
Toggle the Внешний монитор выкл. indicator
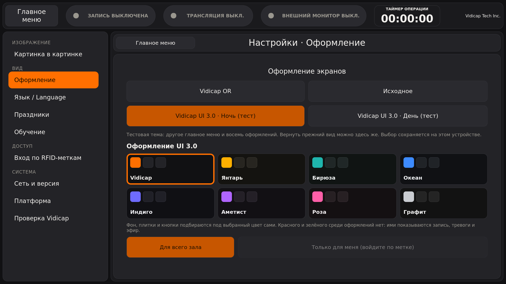pos(314,16)
